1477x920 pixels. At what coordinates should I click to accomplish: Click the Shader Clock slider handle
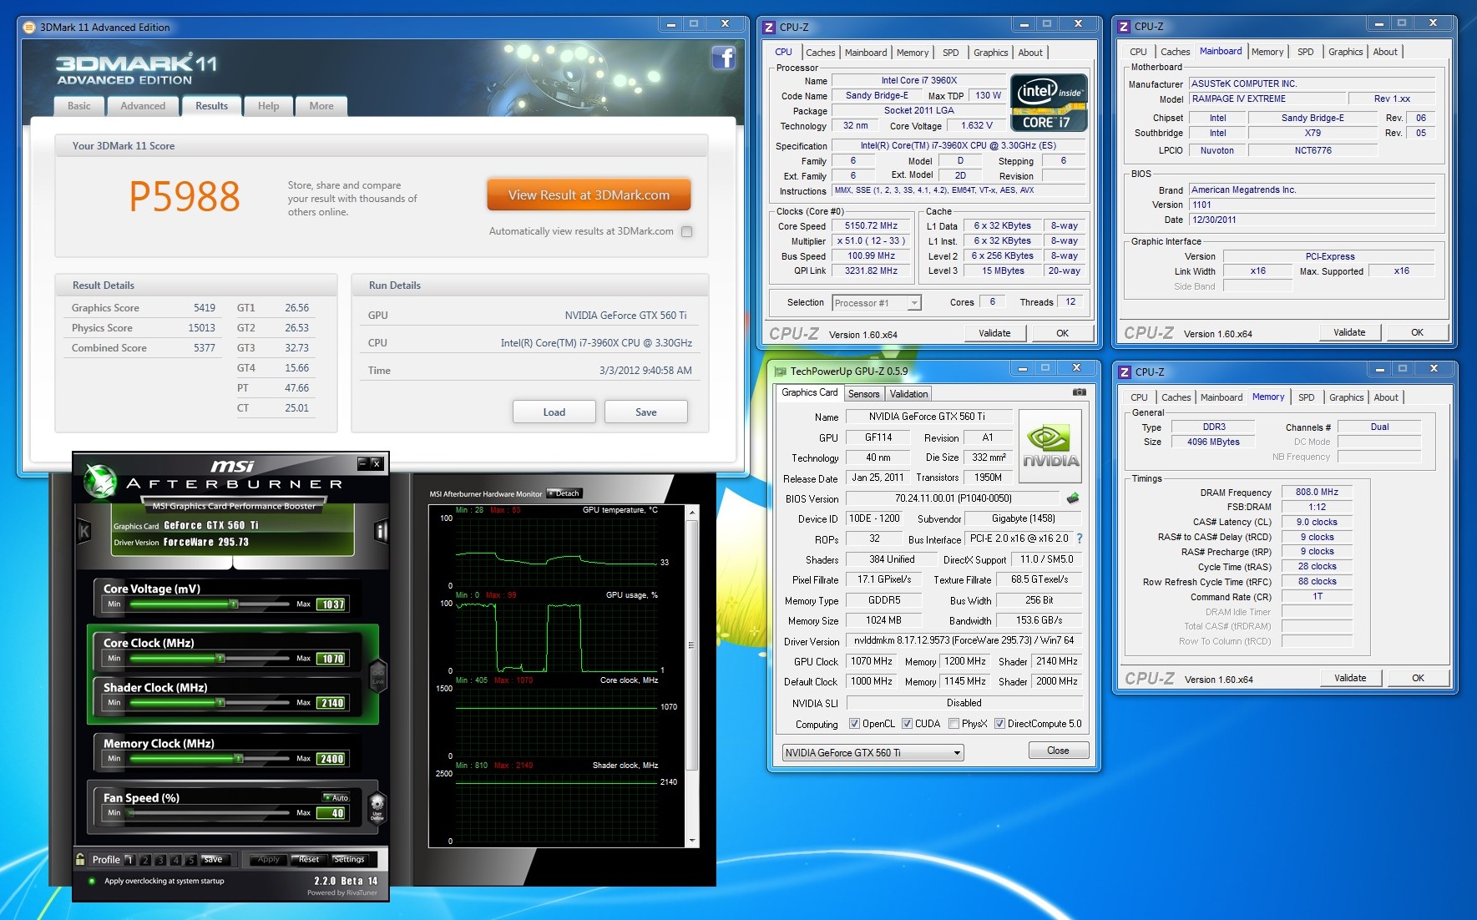pos(220,703)
